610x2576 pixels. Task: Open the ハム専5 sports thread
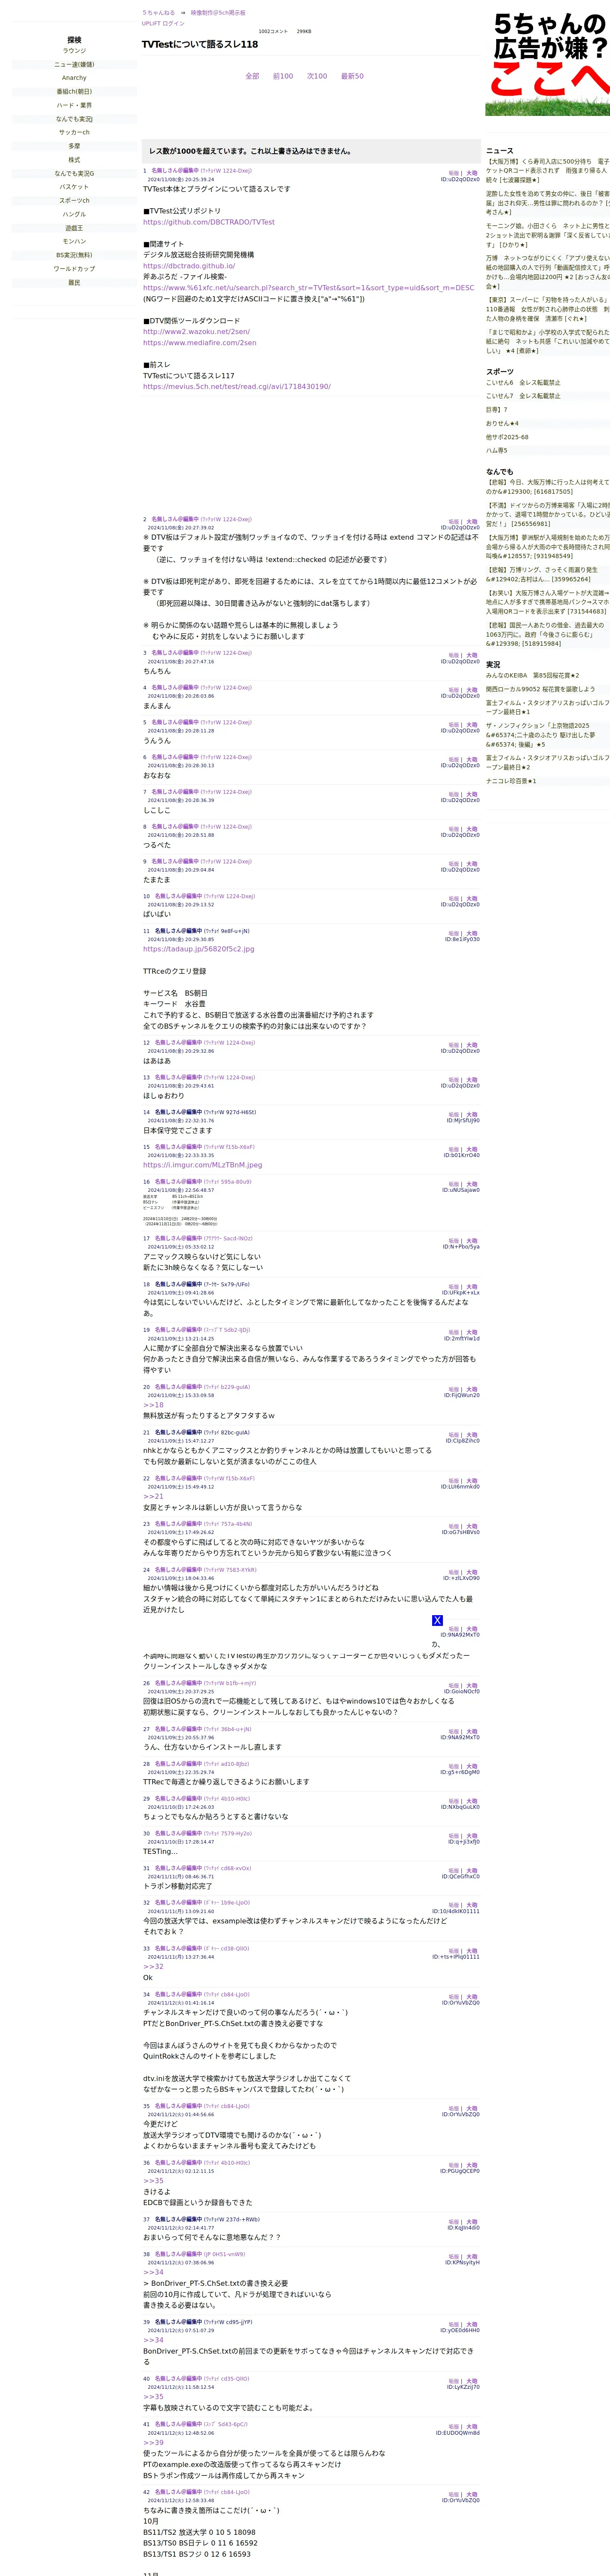point(497,451)
